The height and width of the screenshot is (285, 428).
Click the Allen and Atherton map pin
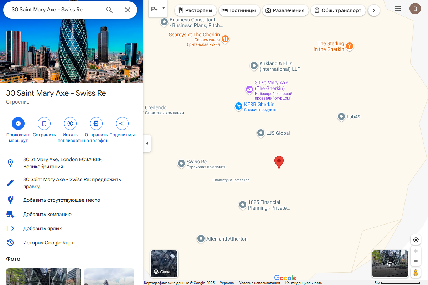(x=201, y=238)
